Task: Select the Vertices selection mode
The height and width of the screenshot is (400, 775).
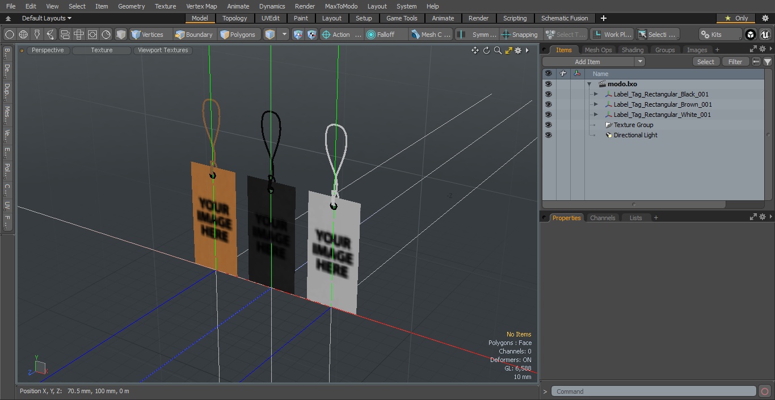Action: (x=148, y=35)
